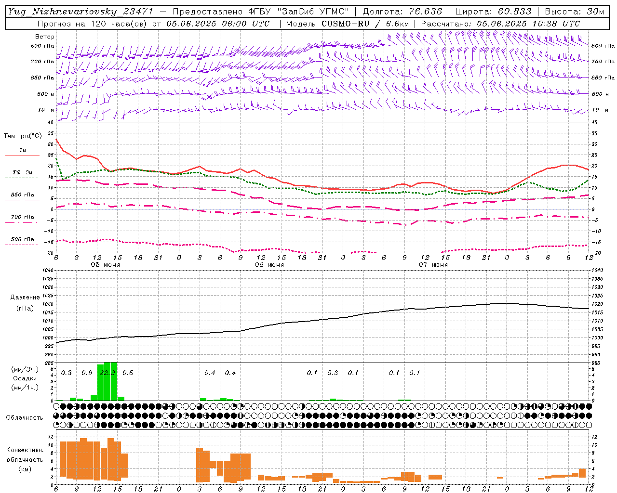Click the Давление panel label

(x=24, y=298)
